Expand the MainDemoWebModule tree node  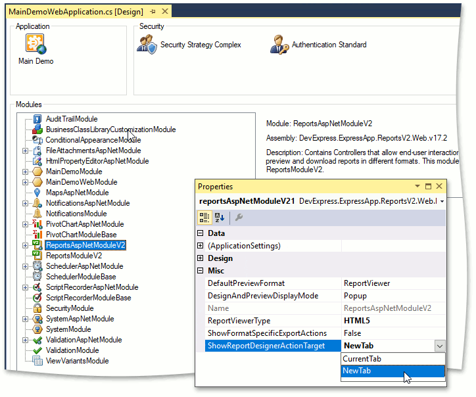pyautogui.click(x=25, y=183)
